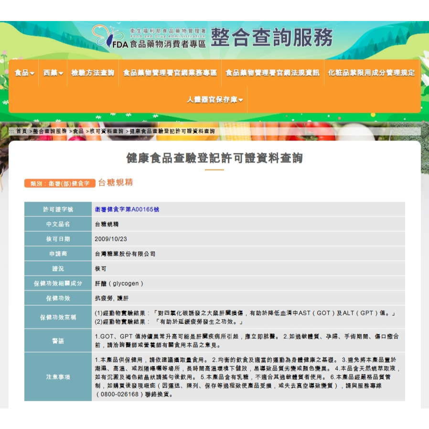429x429 pixels.
Task: Click the 食品藥物消費者專區 header text
Action: tap(168, 44)
